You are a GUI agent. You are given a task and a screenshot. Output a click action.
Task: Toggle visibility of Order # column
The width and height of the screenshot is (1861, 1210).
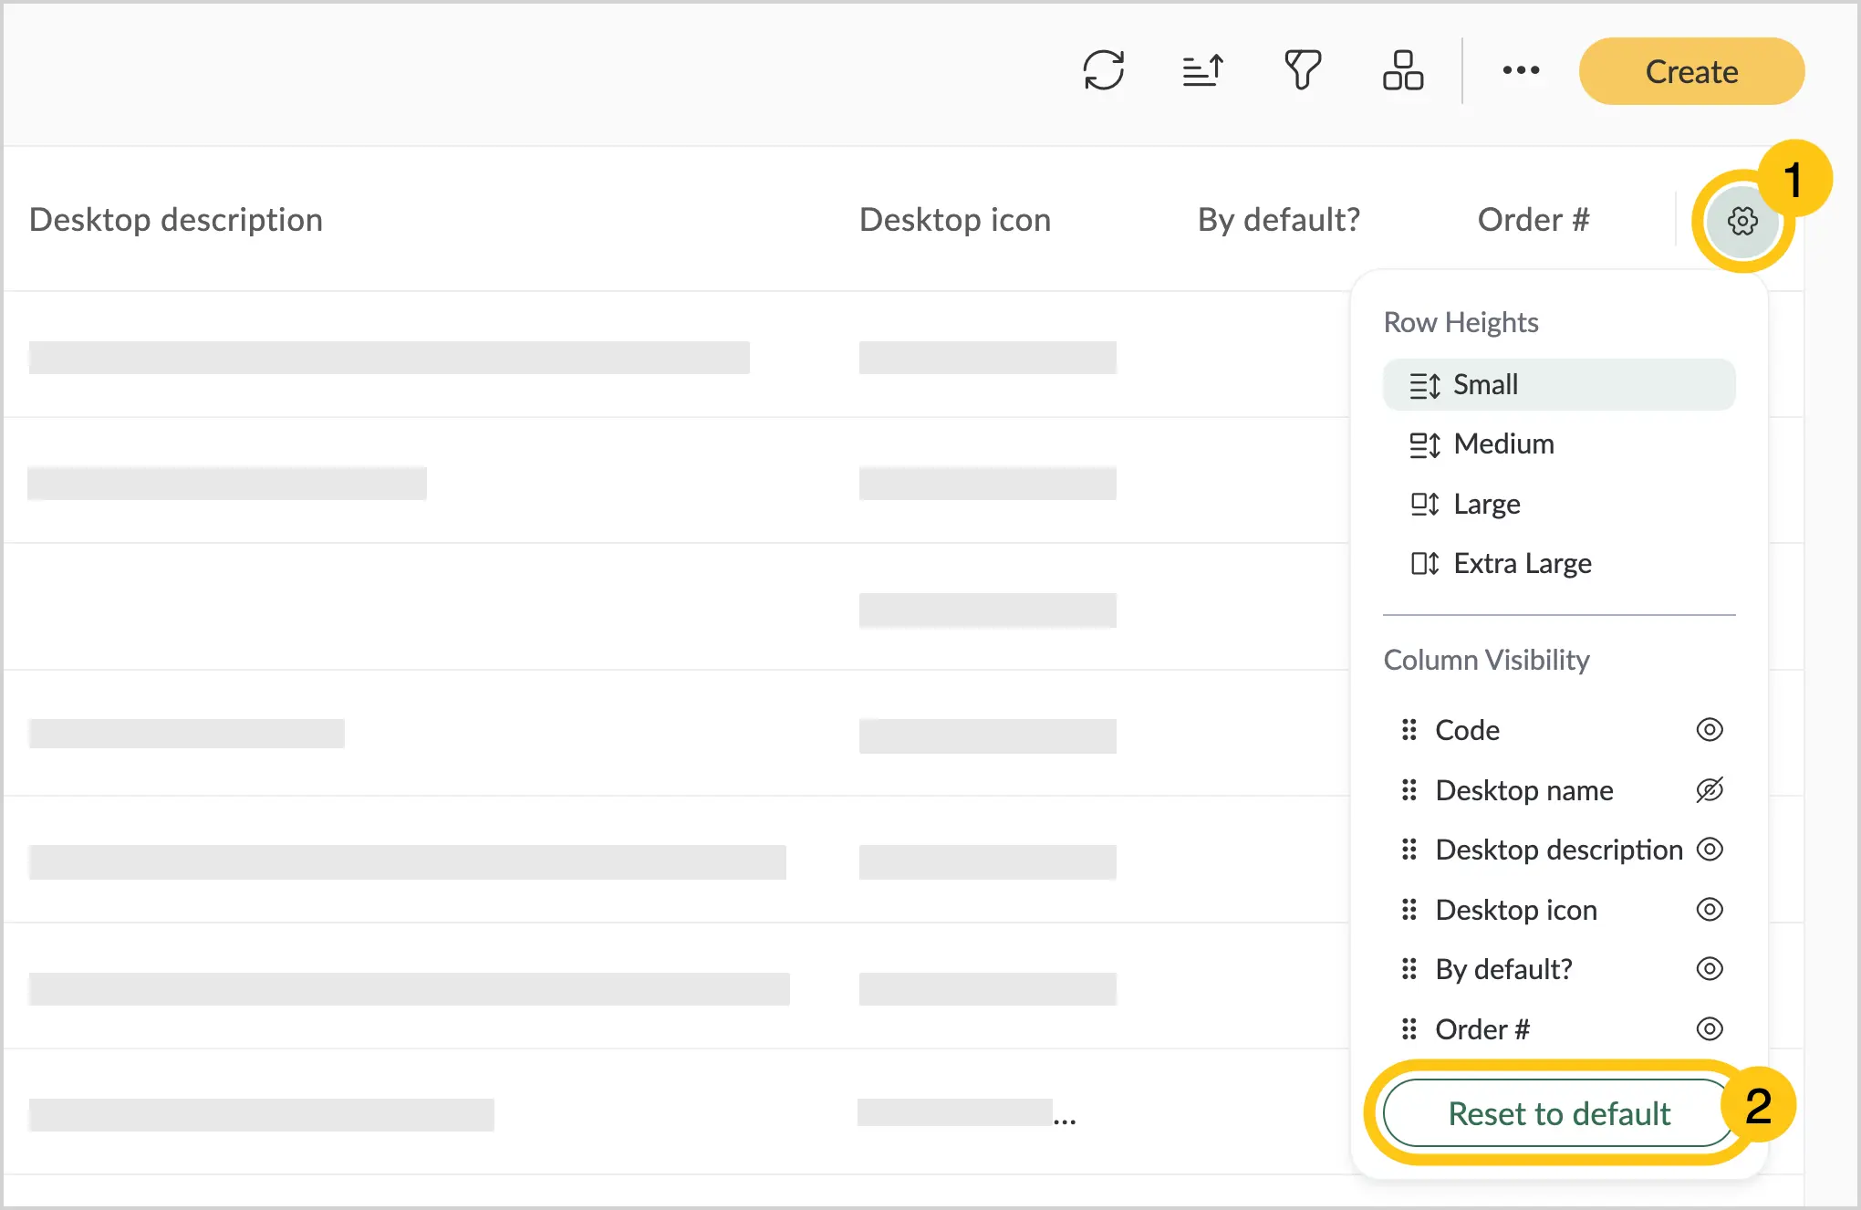click(1710, 1029)
